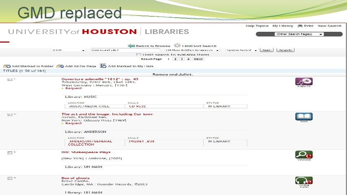Click Request link under The act and the image
Image resolution: width=347 pixels, height=195 pixels.
pyautogui.click(x=73, y=123)
